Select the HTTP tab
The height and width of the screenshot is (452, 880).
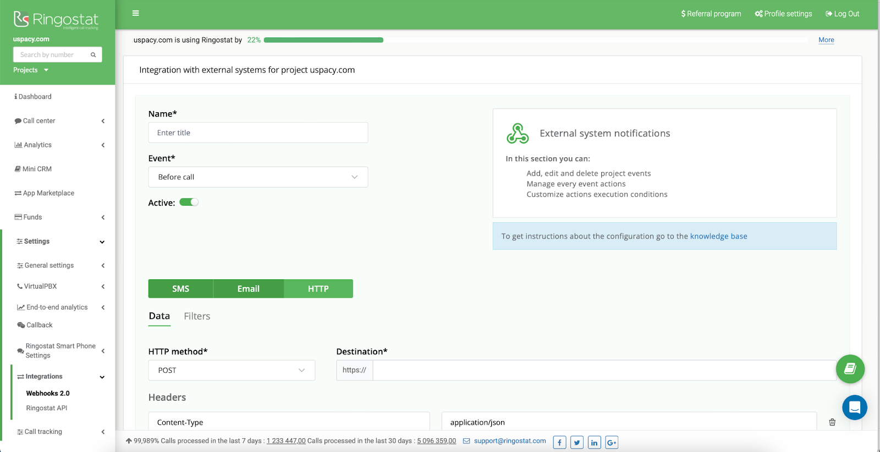[318, 289]
